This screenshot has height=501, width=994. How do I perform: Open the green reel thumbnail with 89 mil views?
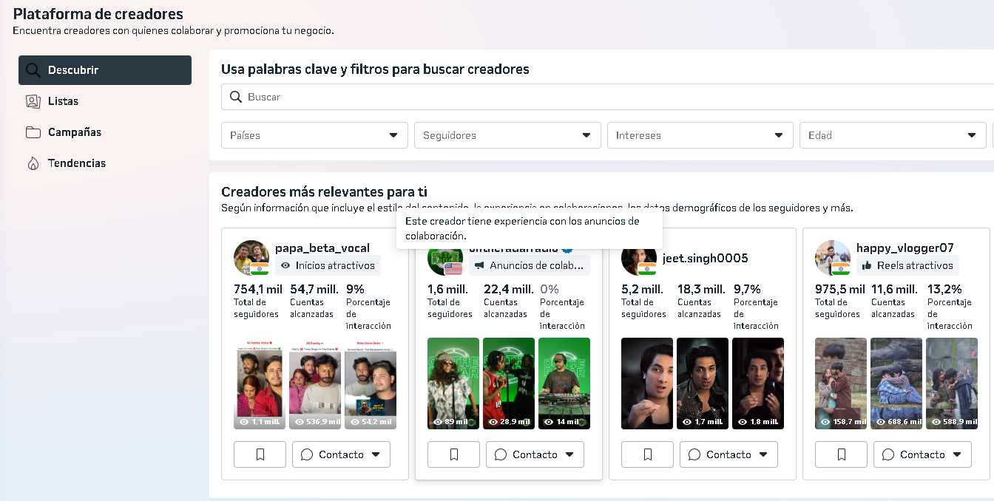coord(453,384)
